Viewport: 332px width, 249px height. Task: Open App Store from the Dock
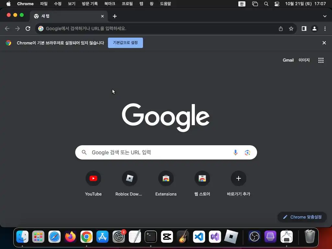(x=102, y=236)
